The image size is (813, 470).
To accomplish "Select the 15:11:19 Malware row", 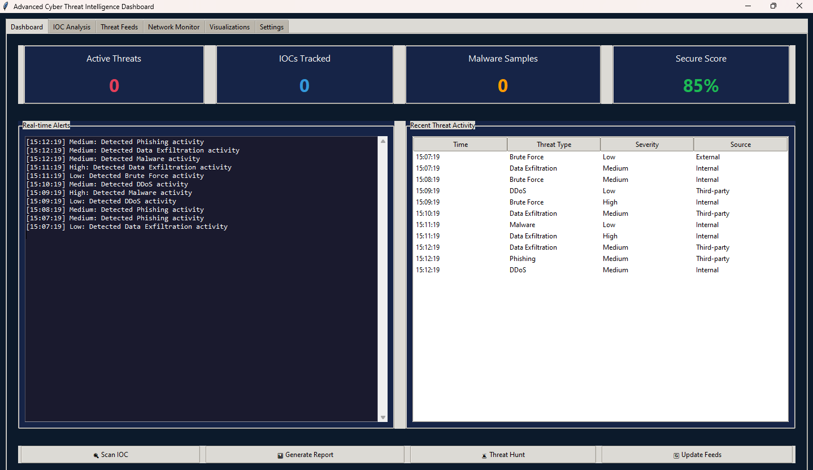I will click(522, 225).
